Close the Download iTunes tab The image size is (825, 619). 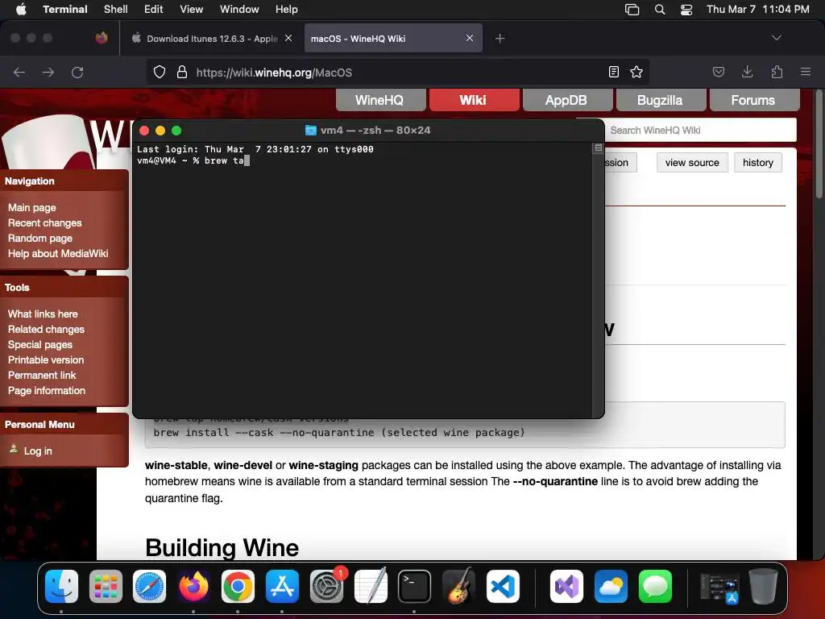pos(288,38)
